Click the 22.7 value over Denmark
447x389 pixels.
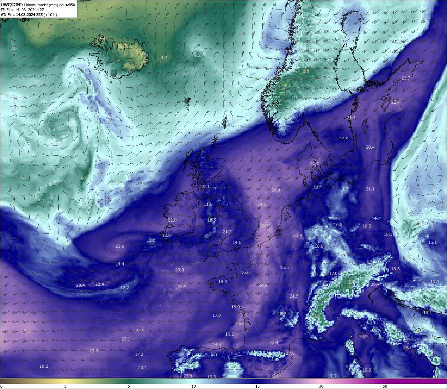pyautogui.click(x=314, y=164)
